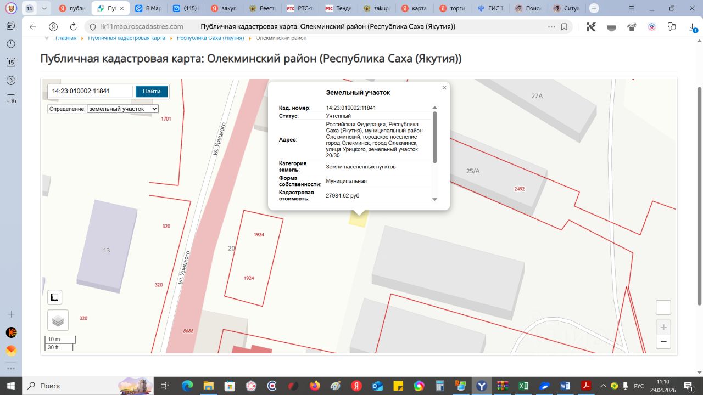This screenshot has width=703, height=395.
Task: Zoom out with the minus button
Action: pyautogui.click(x=663, y=341)
